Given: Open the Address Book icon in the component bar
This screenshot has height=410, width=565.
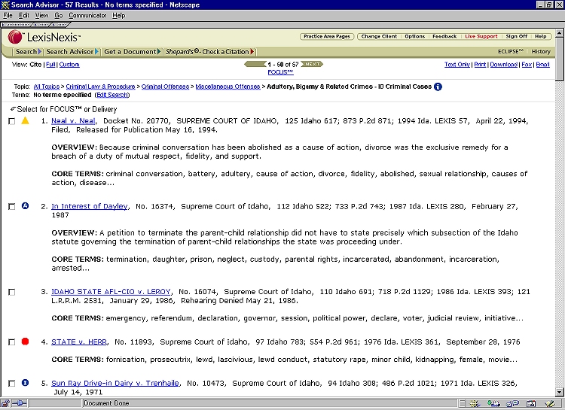Looking at the screenshot, I should tap(531, 403).
